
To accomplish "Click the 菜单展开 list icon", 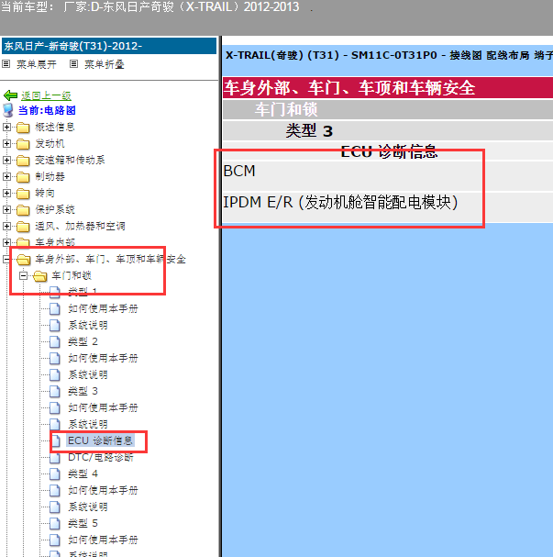I will [6, 64].
